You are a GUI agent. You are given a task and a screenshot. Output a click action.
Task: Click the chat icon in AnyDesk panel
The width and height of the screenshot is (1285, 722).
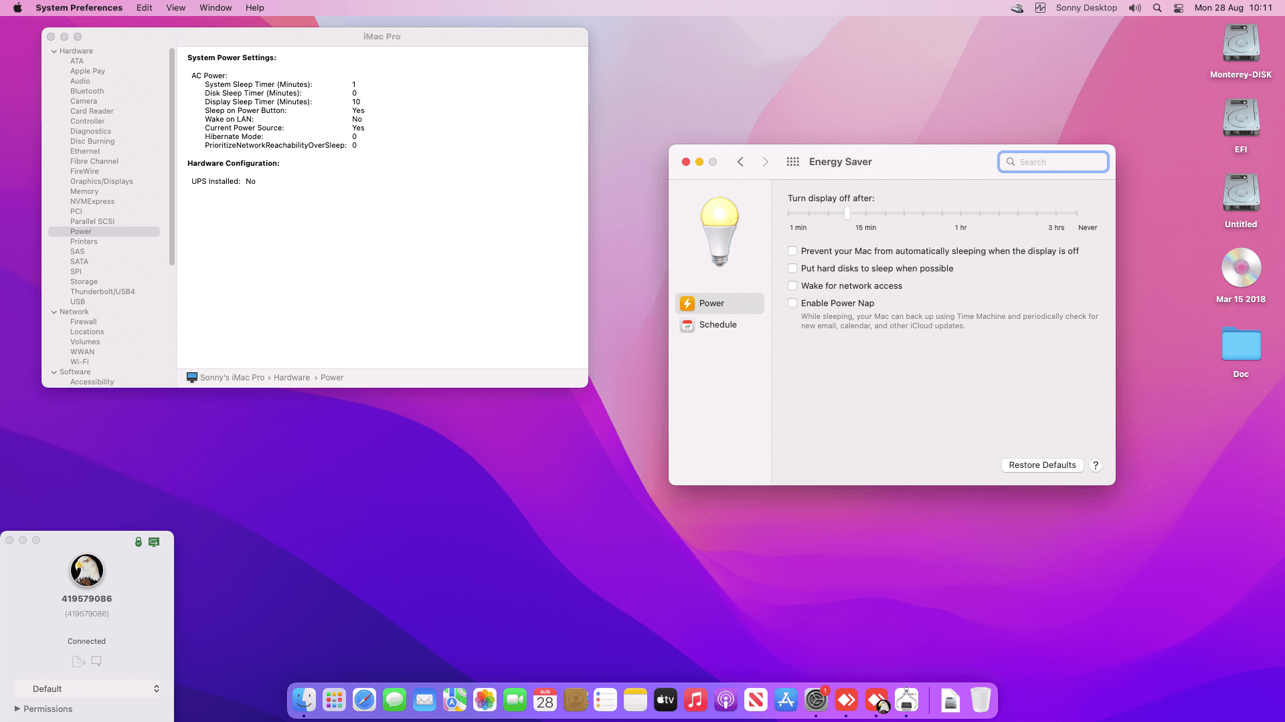tap(96, 661)
